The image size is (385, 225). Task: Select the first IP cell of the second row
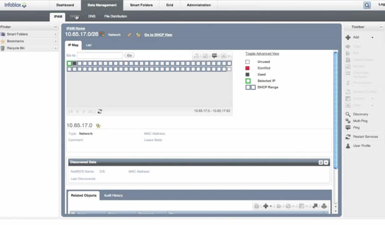tap(69, 69)
